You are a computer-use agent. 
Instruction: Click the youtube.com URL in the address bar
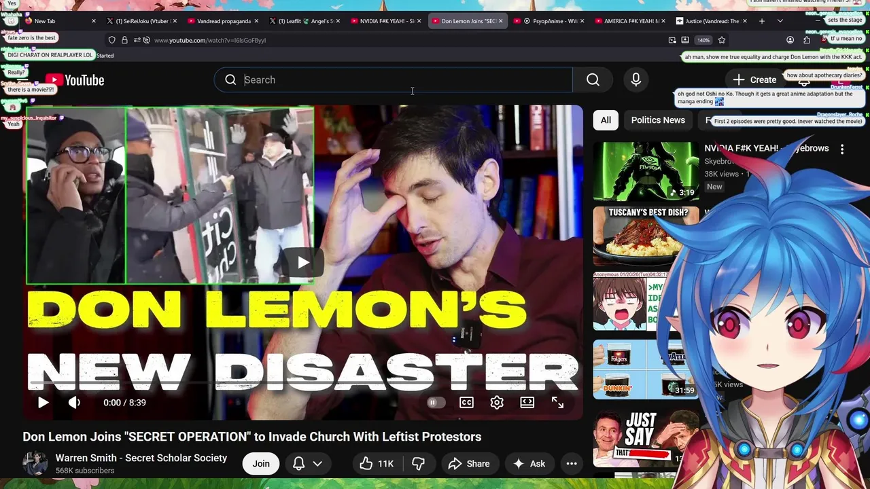[x=210, y=40]
